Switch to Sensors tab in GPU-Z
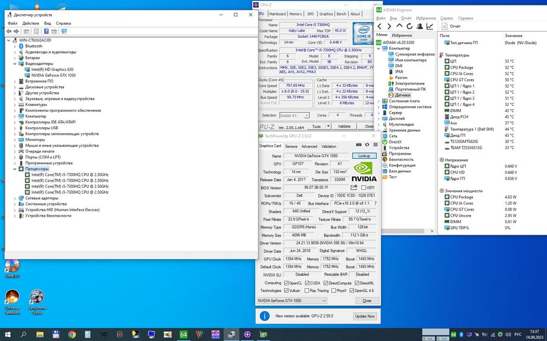This screenshot has width=547, height=341. pos(292,146)
